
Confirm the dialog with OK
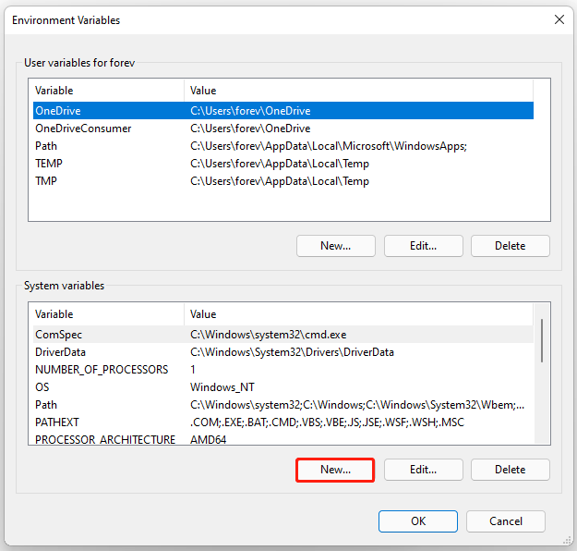(x=418, y=521)
